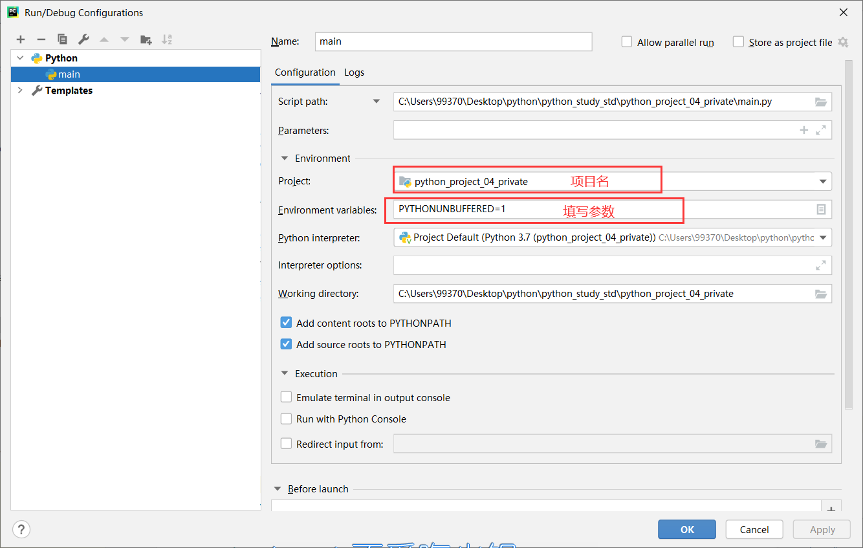Remove the selected configuration
The image size is (863, 548).
point(41,39)
